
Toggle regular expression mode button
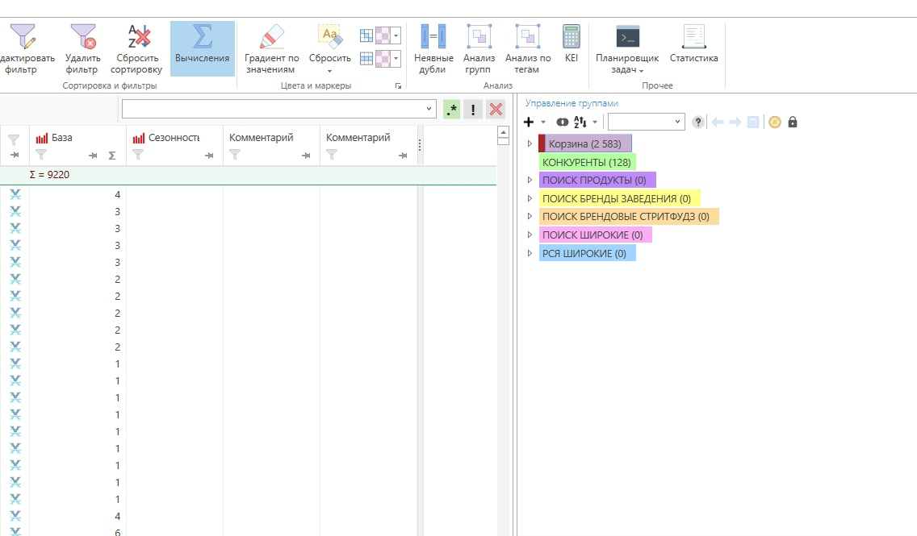coord(451,109)
